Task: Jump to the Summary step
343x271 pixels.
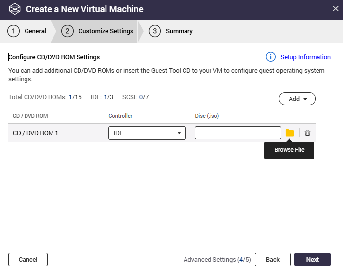Action: click(172, 31)
